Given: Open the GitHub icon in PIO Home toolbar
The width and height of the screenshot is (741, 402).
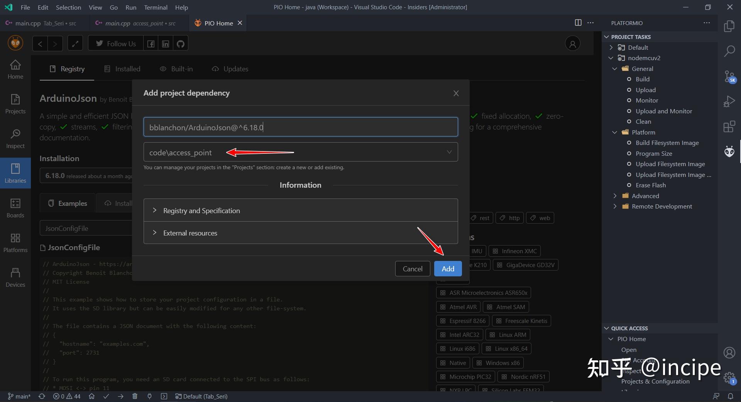Looking at the screenshot, I should click(x=180, y=43).
